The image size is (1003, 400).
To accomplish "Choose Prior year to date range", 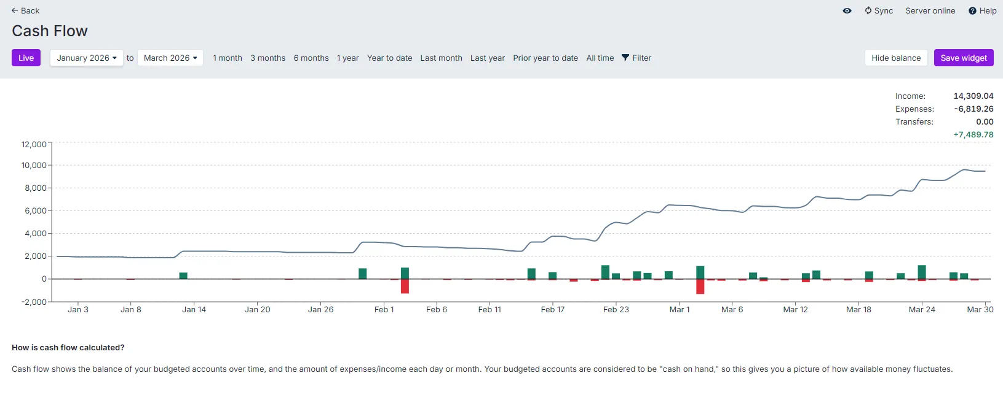I will tap(545, 58).
